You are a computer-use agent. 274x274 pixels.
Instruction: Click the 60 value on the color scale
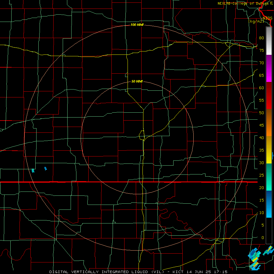(x=262, y=88)
